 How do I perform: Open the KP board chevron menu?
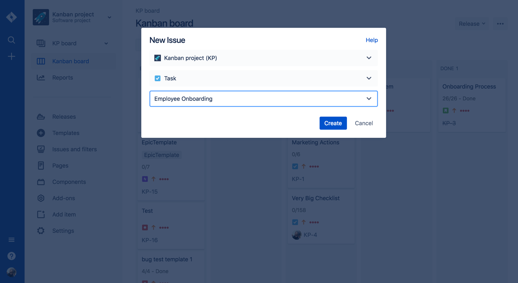[x=106, y=43]
